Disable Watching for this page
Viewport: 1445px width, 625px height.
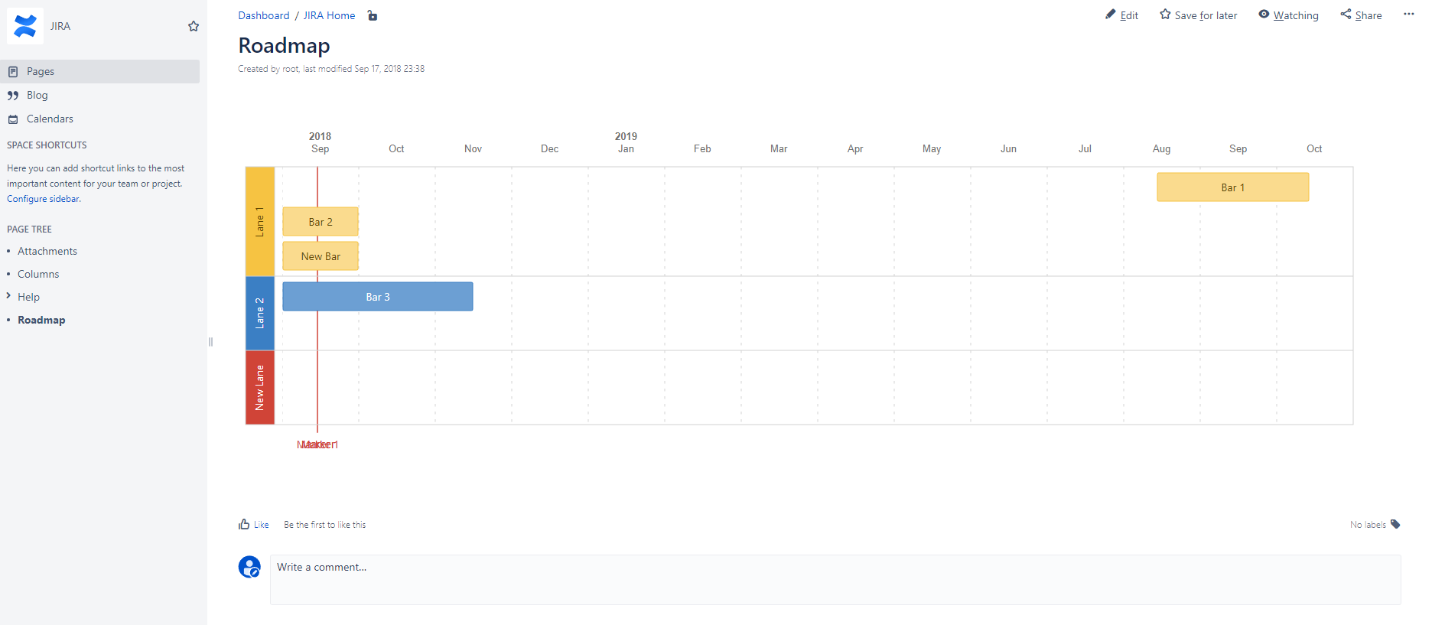click(x=1288, y=15)
